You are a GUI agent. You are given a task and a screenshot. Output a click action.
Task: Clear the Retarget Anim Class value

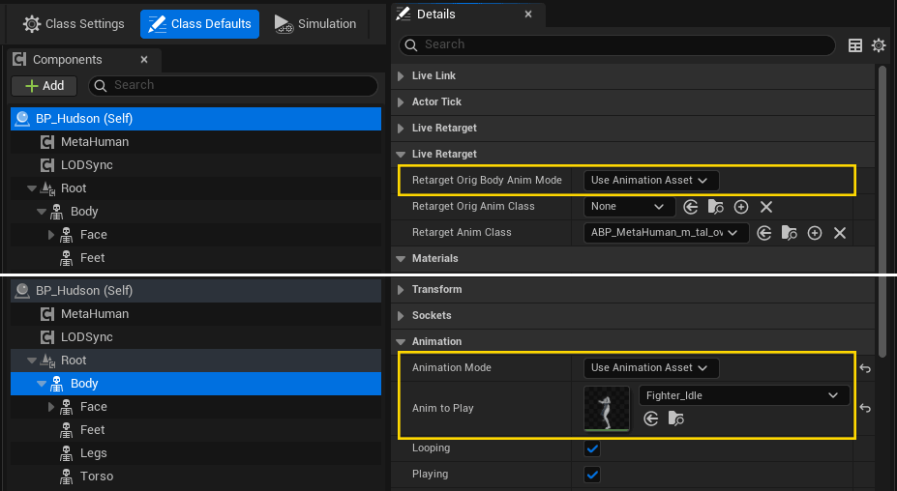[x=840, y=233]
